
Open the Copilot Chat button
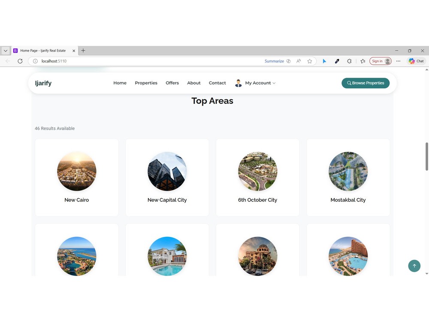[416, 61]
